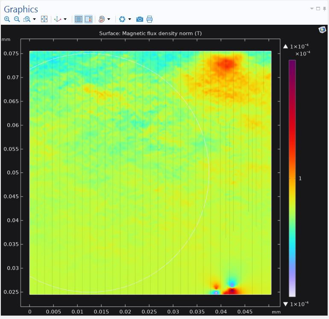Click the Zoom In magnifier icon
This screenshot has width=329, height=319.
point(7,19)
